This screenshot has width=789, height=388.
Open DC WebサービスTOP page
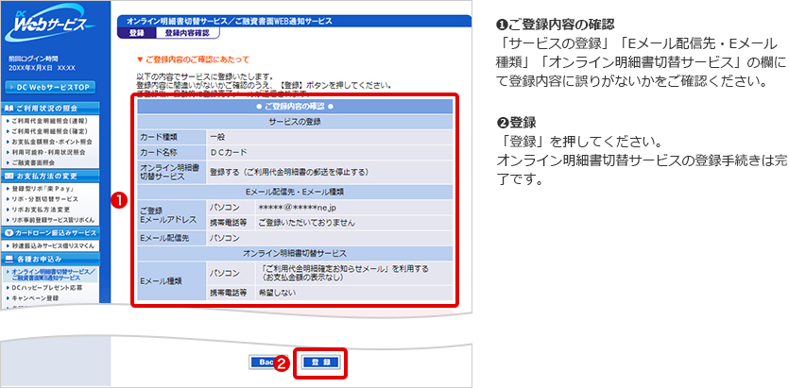(55, 87)
